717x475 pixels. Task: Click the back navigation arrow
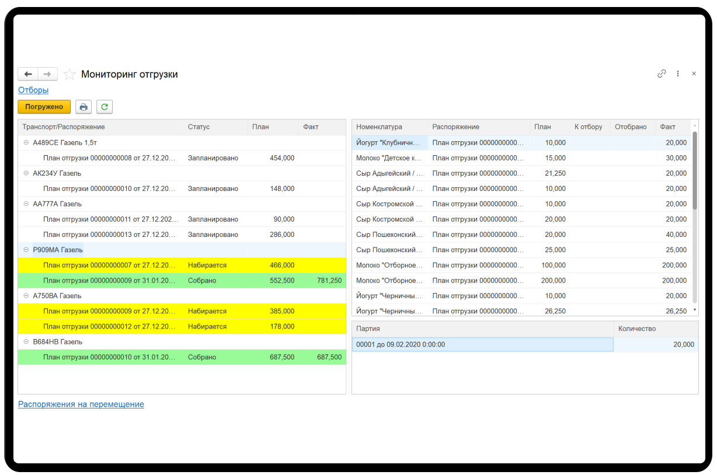[x=28, y=74]
